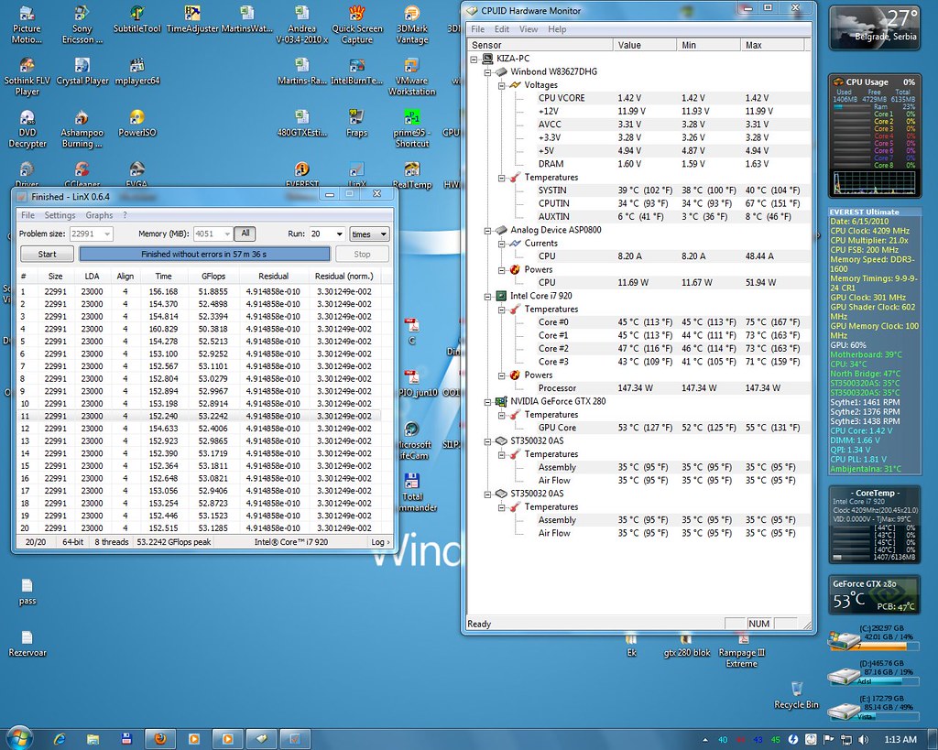The width and height of the screenshot is (938, 750).
Task: Open the Log panel in LinX
Action: coord(380,542)
